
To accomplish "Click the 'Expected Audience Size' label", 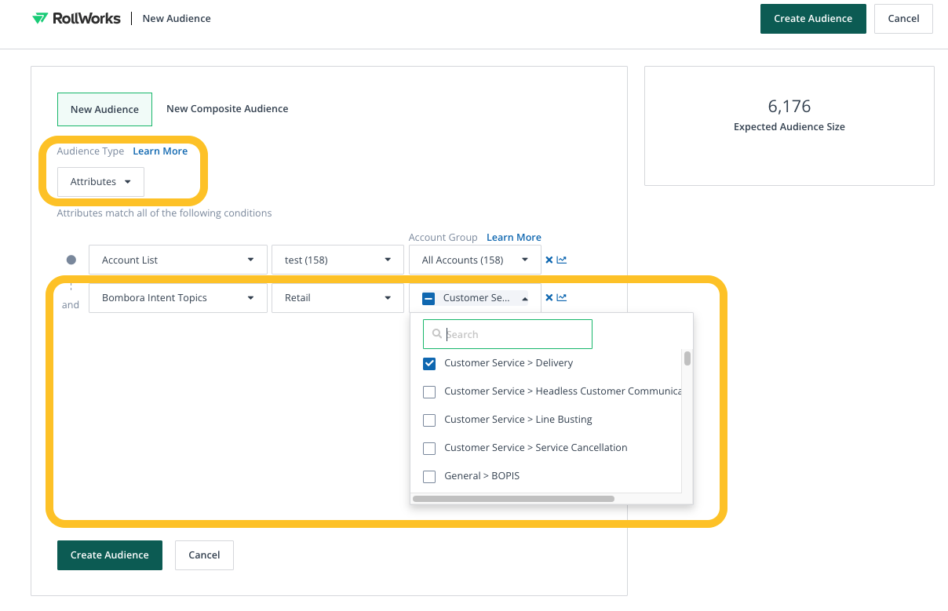I will click(x=789, y=126).
